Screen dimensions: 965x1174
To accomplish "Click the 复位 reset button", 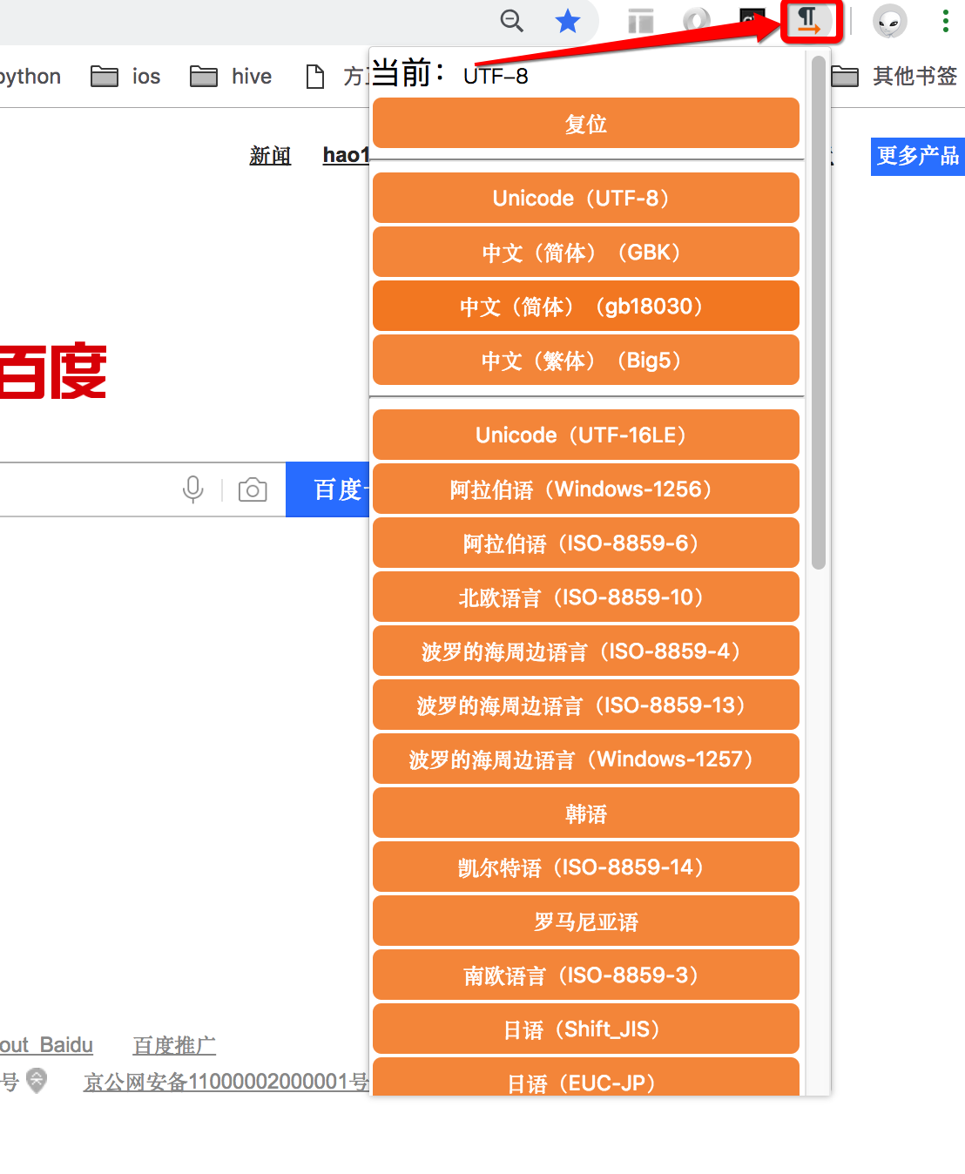I will pos(586,123).
